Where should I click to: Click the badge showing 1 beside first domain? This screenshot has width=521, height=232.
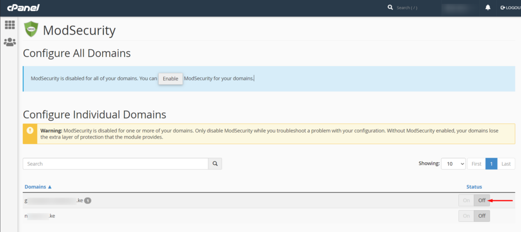click(x=88, y=201)
